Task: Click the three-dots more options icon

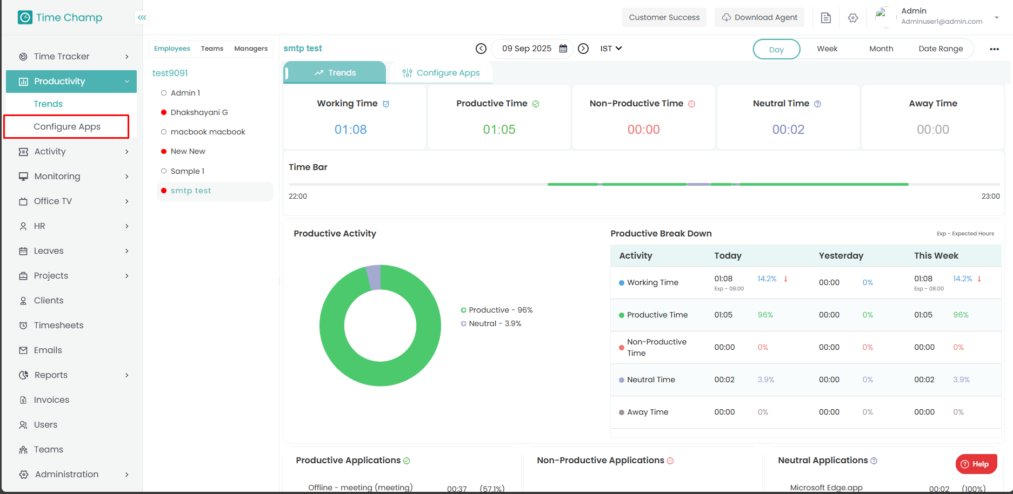Action: tap(994, 49)
